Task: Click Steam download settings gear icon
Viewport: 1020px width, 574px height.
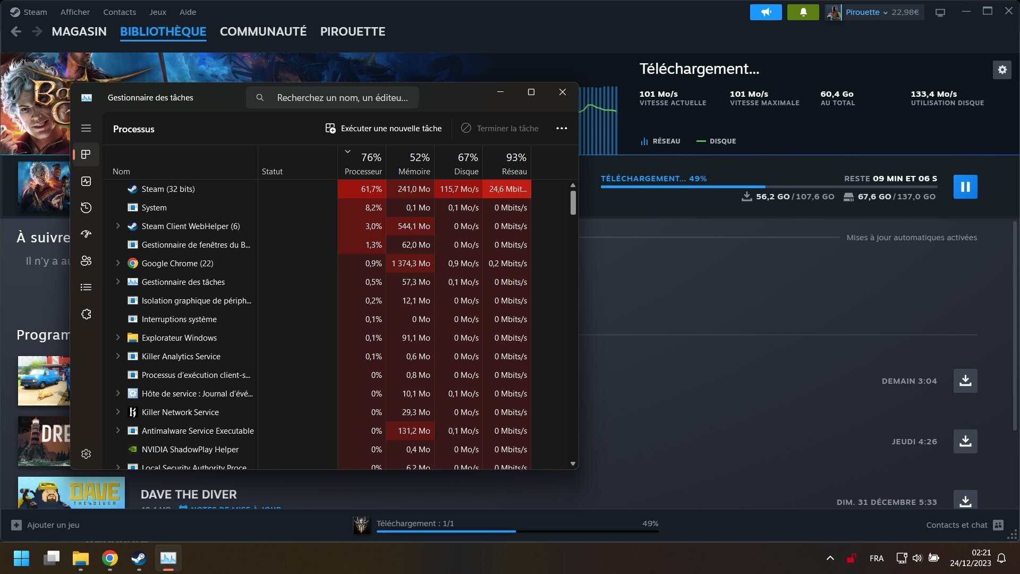Action: 1002,70
